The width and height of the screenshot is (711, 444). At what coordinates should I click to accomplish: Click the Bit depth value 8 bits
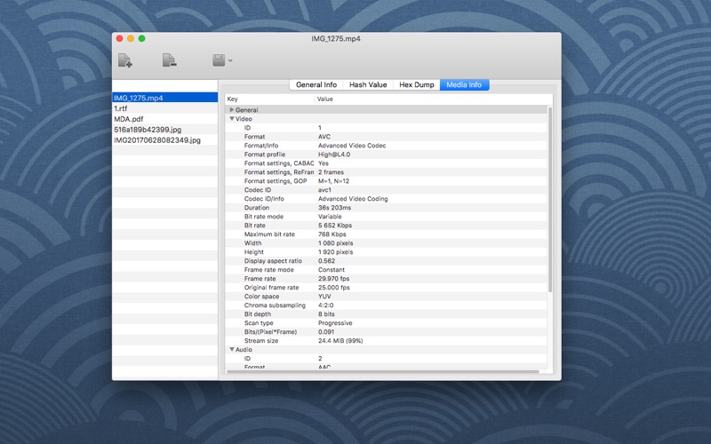click(326, 314)
